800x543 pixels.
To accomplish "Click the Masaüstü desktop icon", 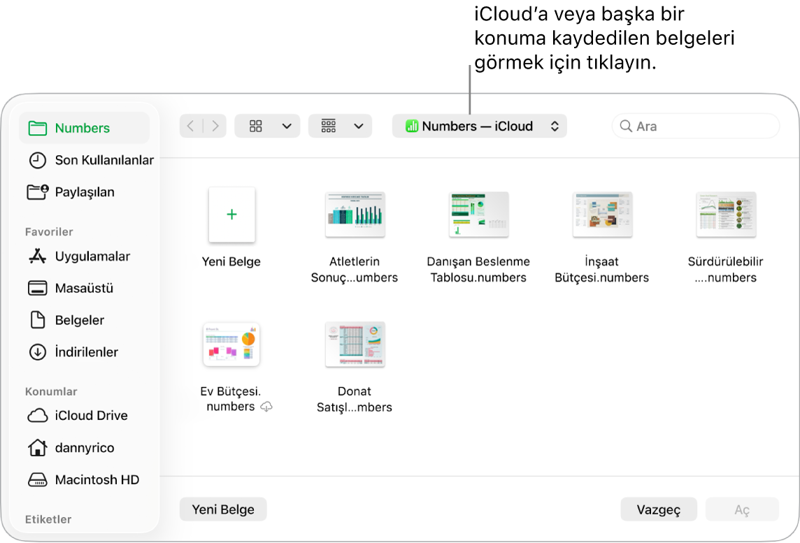I will click(x=37, y=288).
